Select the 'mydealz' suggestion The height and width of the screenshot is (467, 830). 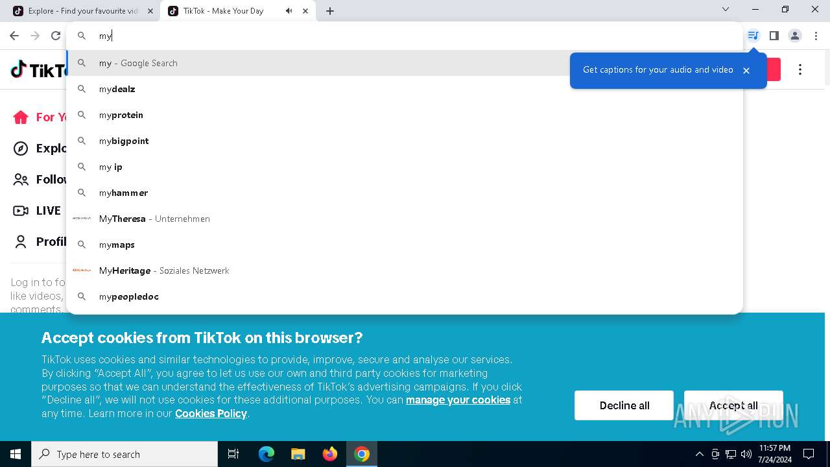pos(405,89)
